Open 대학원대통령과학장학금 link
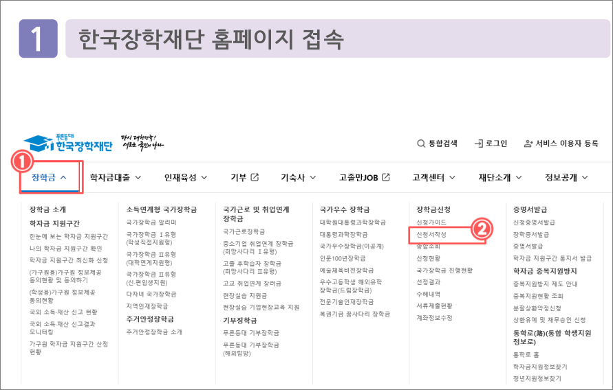The width and height of the screenshot is (613, 390). click(353, 222)
